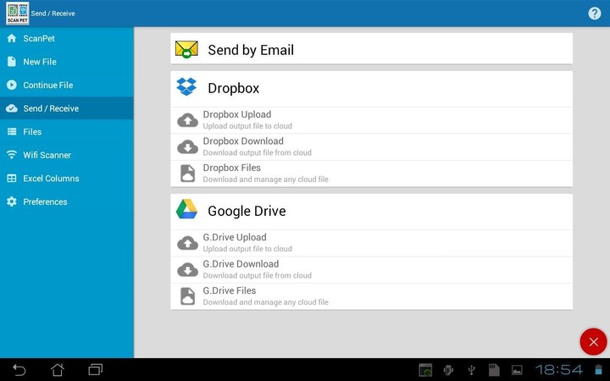Click the Send by Email envelope icon
Screen dimensions: 610x381
pos(186,50)
